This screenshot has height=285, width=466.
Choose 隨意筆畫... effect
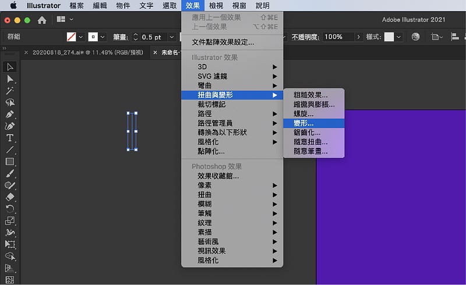(x=314, y=151)
